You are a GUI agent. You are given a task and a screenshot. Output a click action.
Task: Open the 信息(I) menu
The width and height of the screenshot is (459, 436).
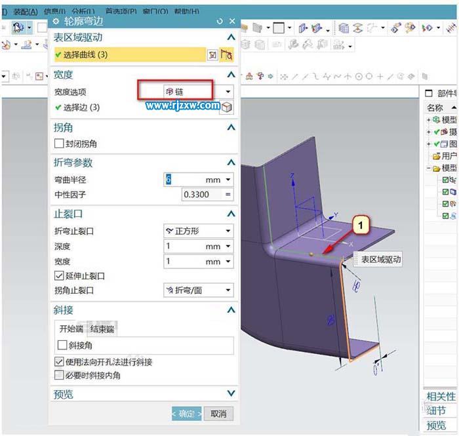[54, 12]
